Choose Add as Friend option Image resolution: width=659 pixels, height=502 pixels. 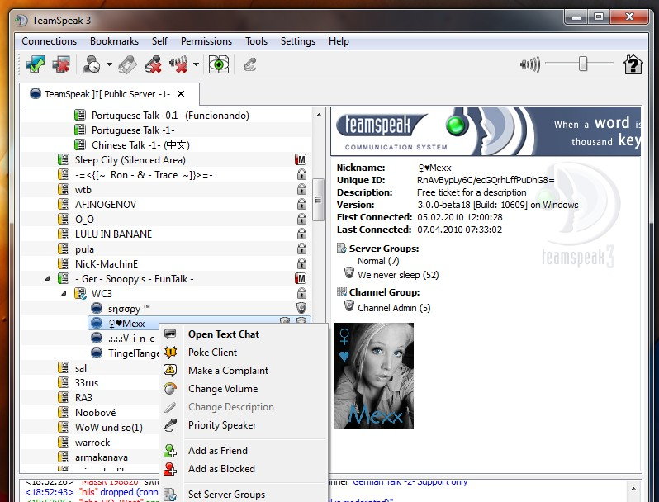(218, 451)
